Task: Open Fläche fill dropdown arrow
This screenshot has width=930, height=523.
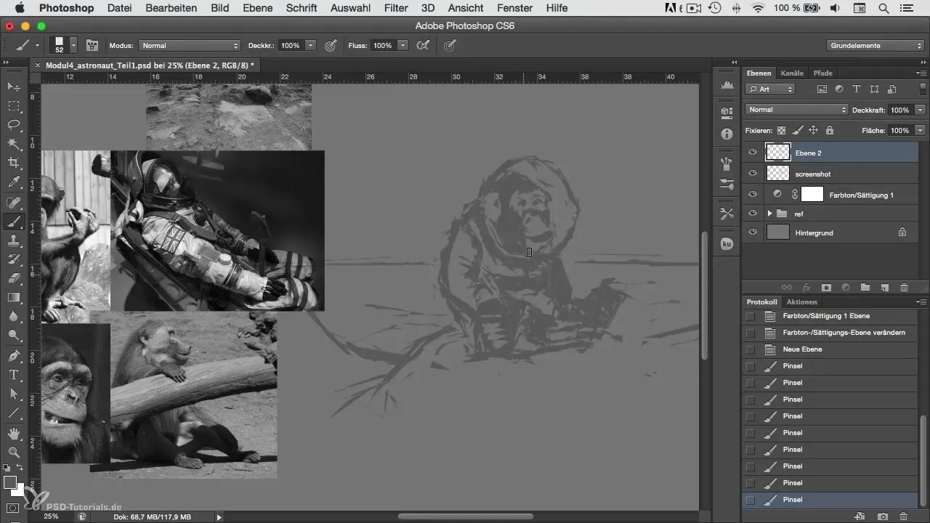Action: [921, 131]
